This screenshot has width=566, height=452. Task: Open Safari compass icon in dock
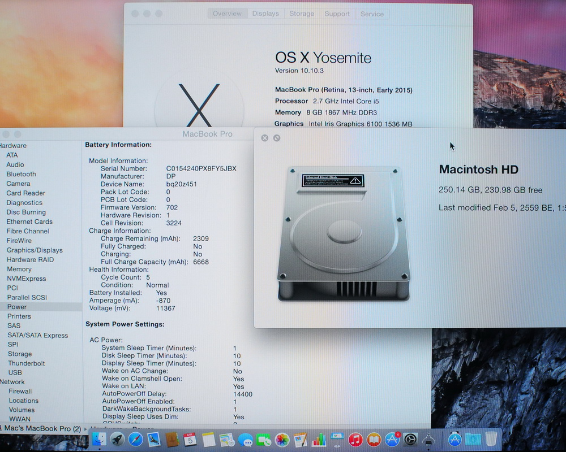[135, 440]
